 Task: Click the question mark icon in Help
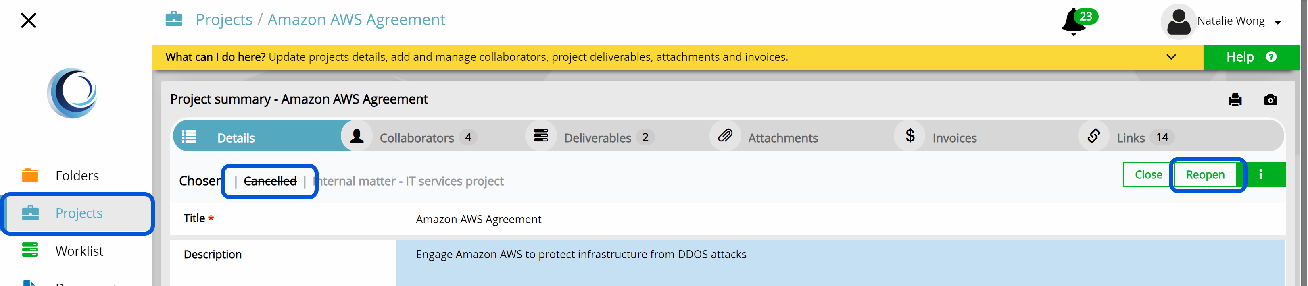tap(1271, 57)
